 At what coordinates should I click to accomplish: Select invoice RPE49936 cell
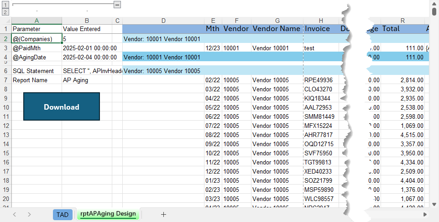tap(321, 80)
